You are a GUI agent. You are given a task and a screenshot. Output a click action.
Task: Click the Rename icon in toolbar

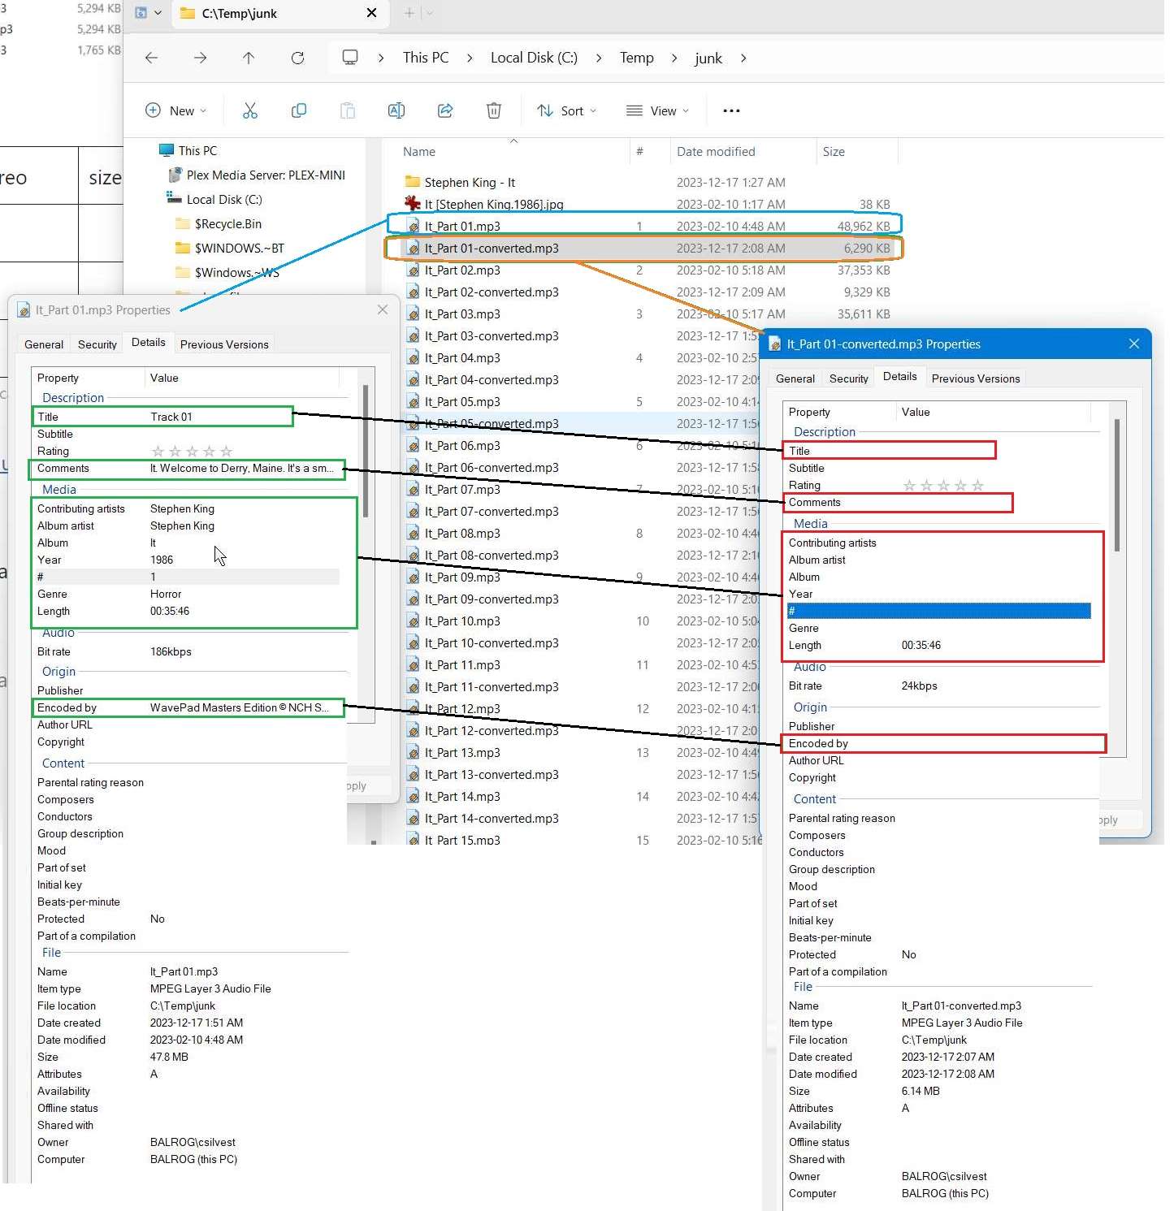(396, 110)
